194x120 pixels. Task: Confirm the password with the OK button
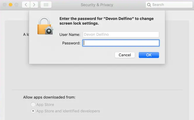149,55
